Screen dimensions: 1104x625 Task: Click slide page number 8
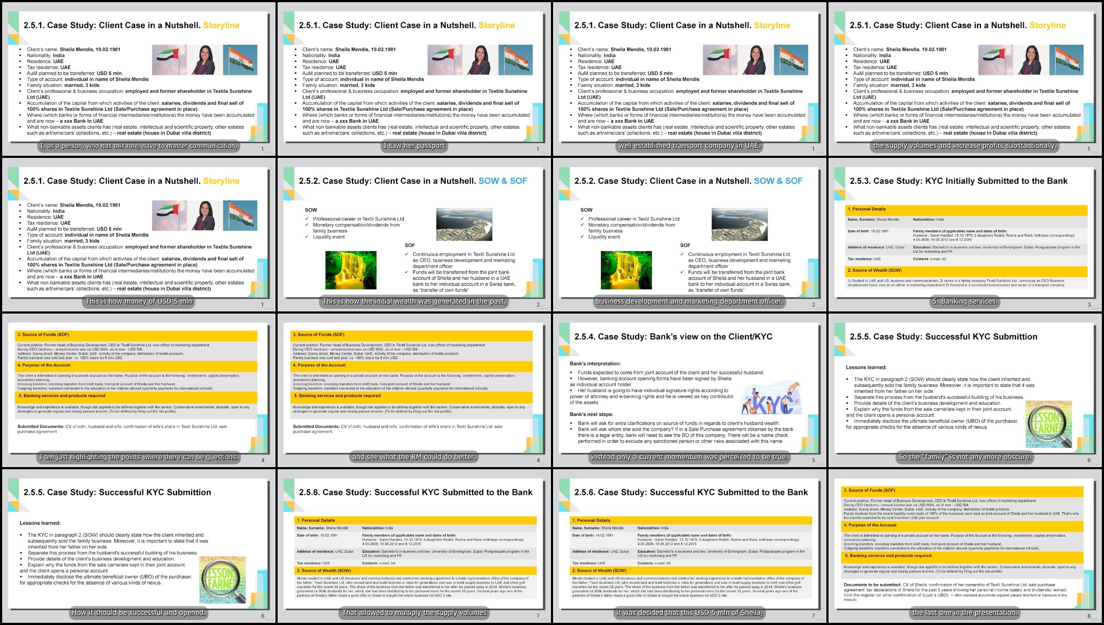(x=1089, y=616)
